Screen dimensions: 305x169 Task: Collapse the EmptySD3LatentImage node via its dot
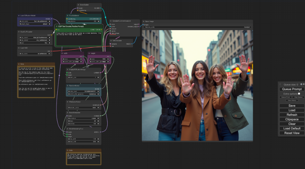pyautogui.click(x=67, y=69)
